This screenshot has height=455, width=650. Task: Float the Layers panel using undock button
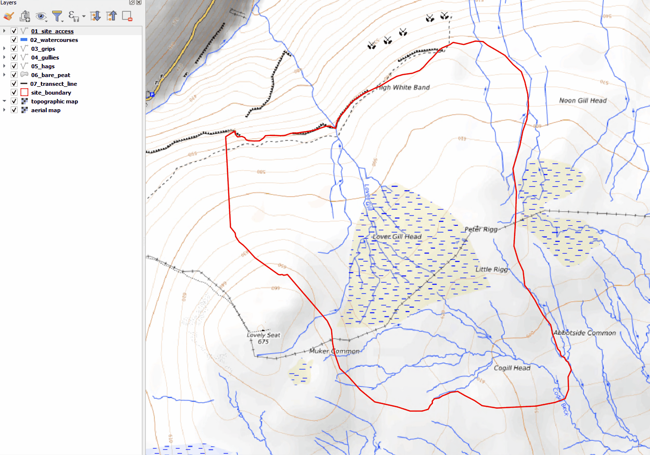[132, 2]
